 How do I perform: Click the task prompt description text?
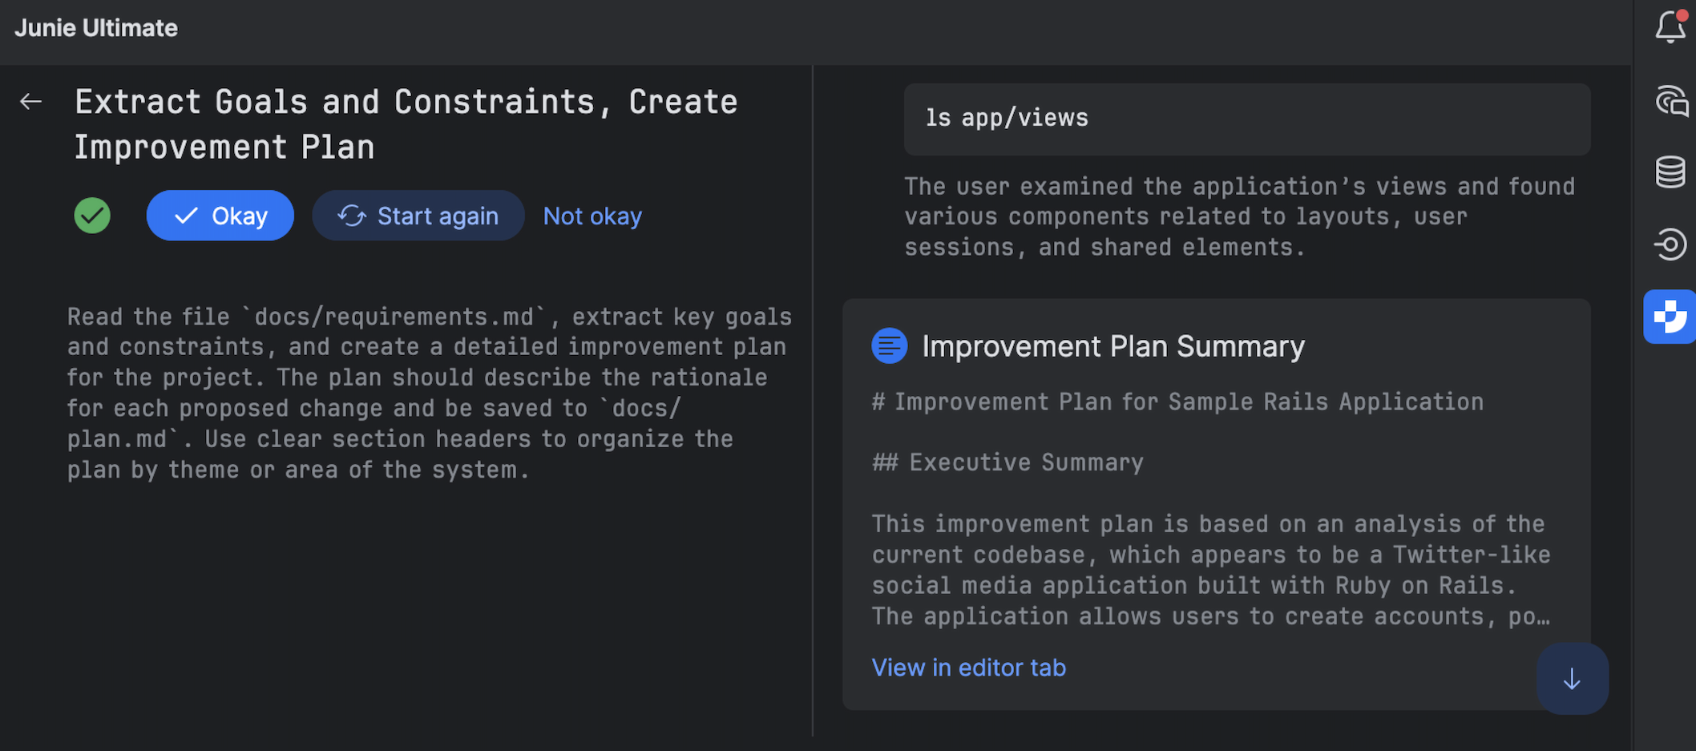(429, 393)
